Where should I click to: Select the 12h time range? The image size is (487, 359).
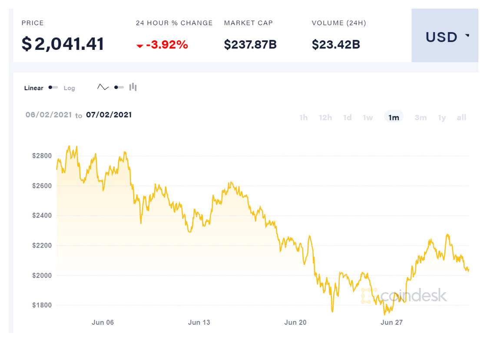[325, 117]
